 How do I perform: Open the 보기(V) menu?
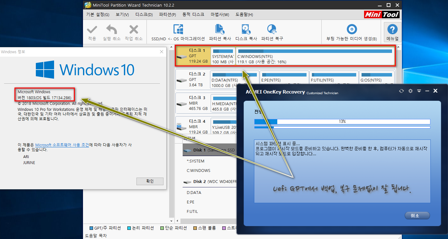click(x=122, y=14)
